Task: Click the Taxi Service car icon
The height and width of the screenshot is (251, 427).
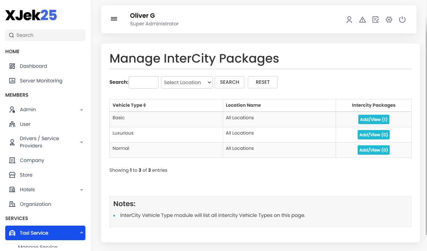Action: [x=12, y=233]
